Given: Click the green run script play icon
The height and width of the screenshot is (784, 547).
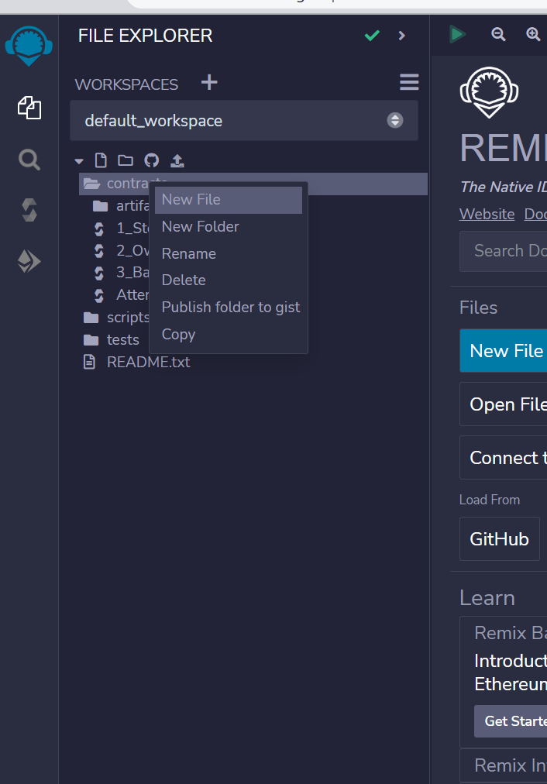Looking at the screenshot, I should pos(457,35).
